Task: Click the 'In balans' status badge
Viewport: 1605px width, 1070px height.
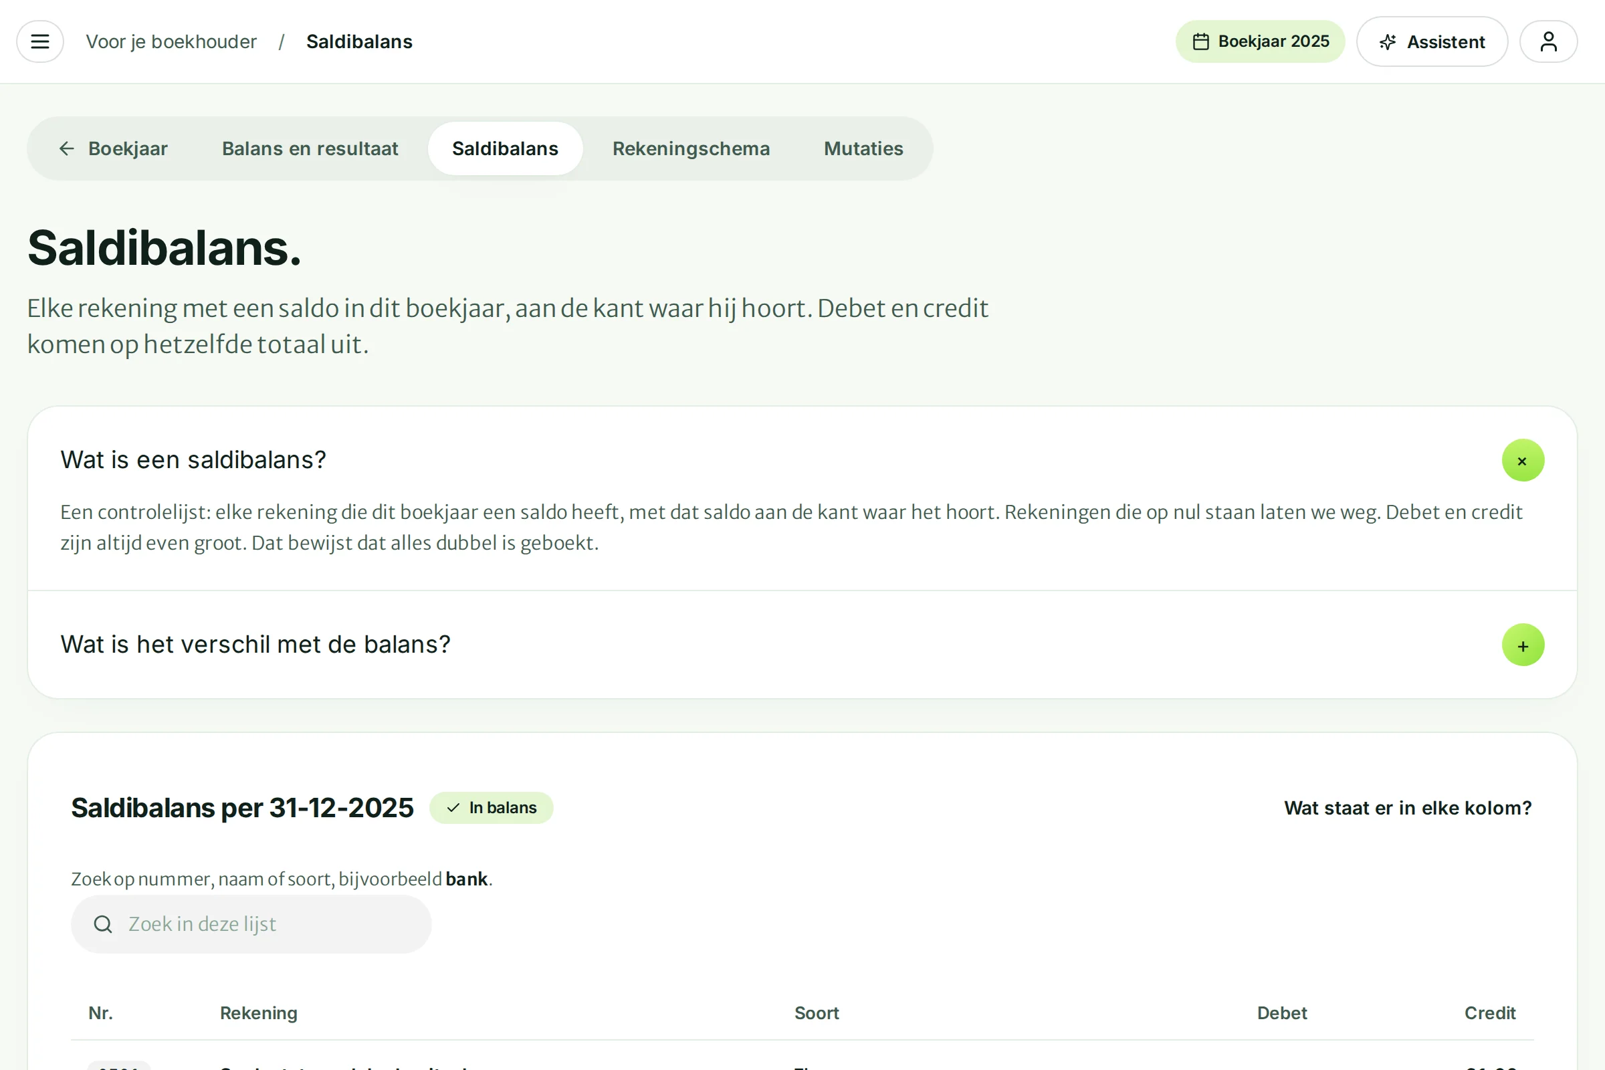Action: (x=492, y=808)
